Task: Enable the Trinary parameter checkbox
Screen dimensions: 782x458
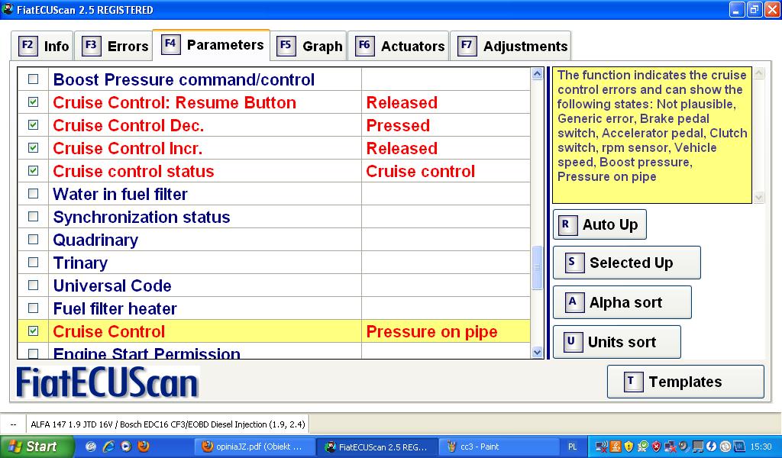Action: click(x=33, y=262)
